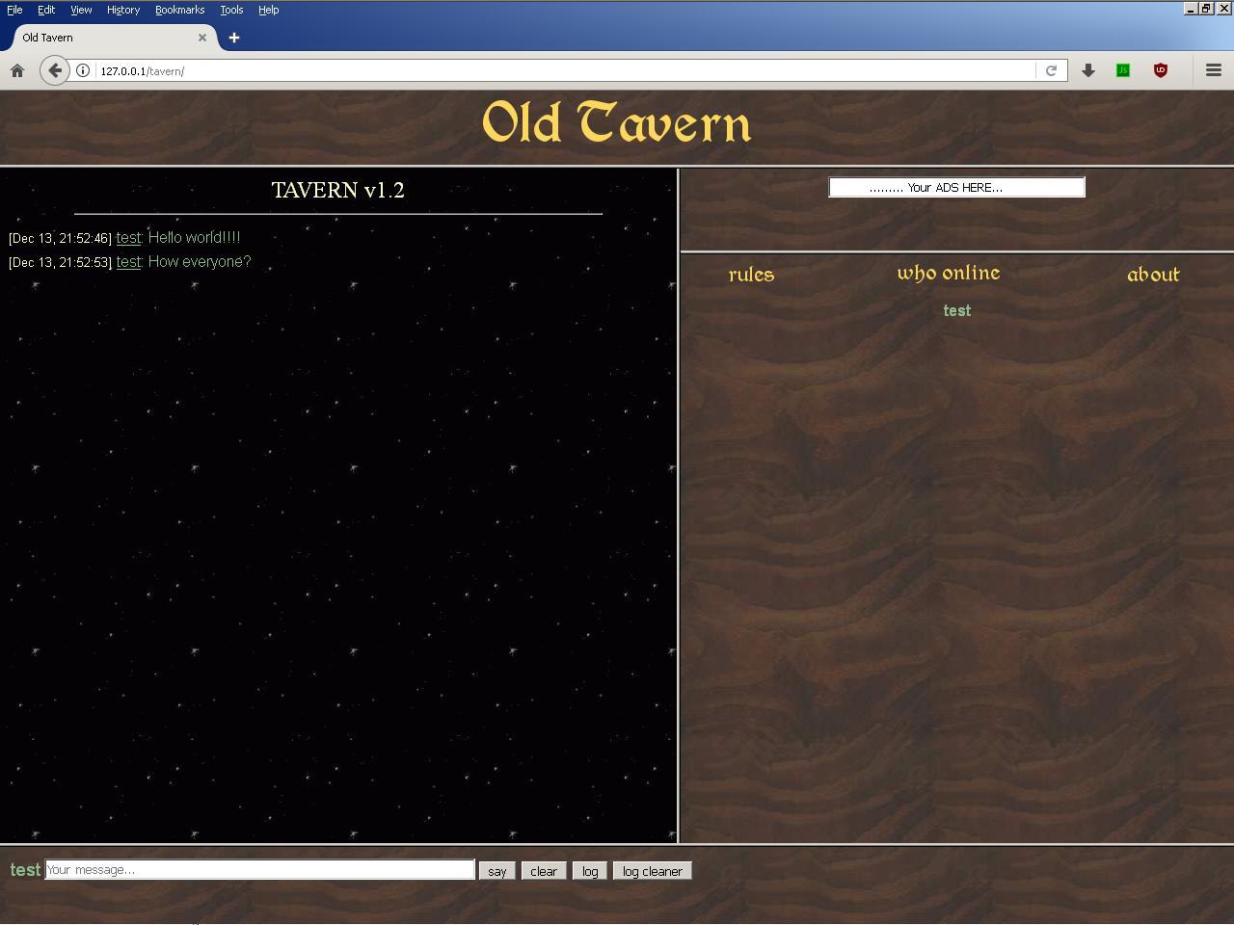Click the uBlock shield extension icon
Image resolution: width=1234 pixels, height=925 pixels.
[x=1161, y=70]
